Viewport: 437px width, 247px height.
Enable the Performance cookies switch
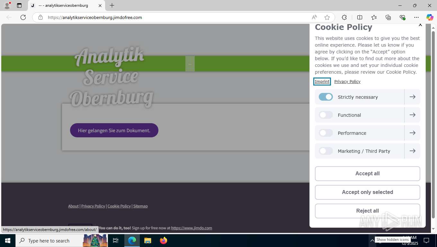pyautogui.click(x=326, y=133)
